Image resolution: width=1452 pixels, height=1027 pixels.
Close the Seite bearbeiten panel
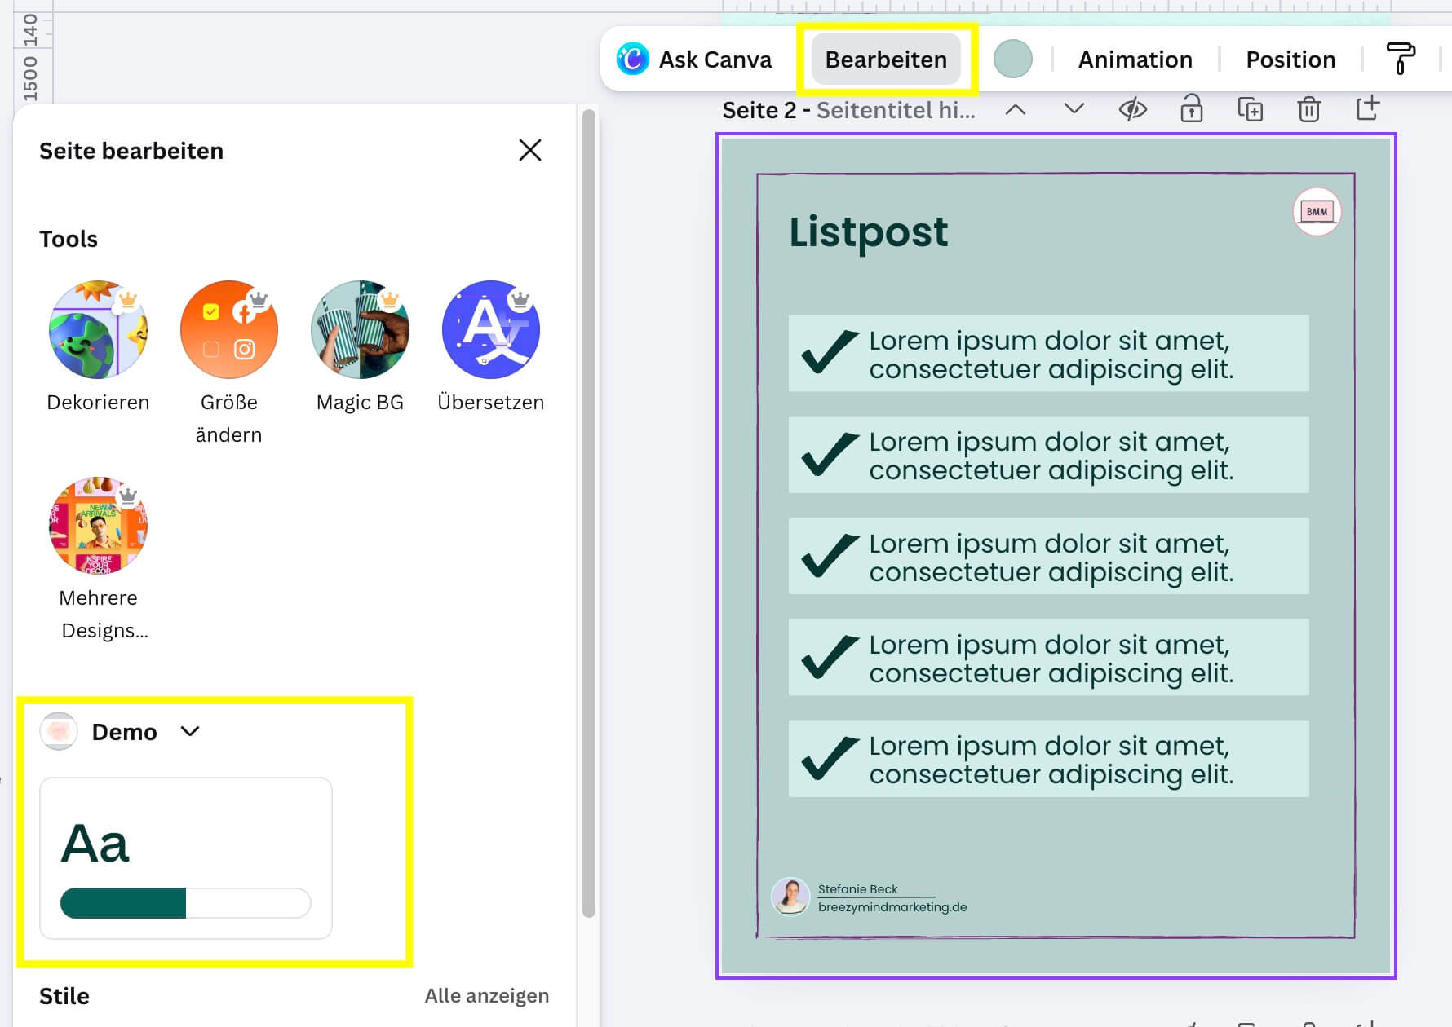pos(529,150)
